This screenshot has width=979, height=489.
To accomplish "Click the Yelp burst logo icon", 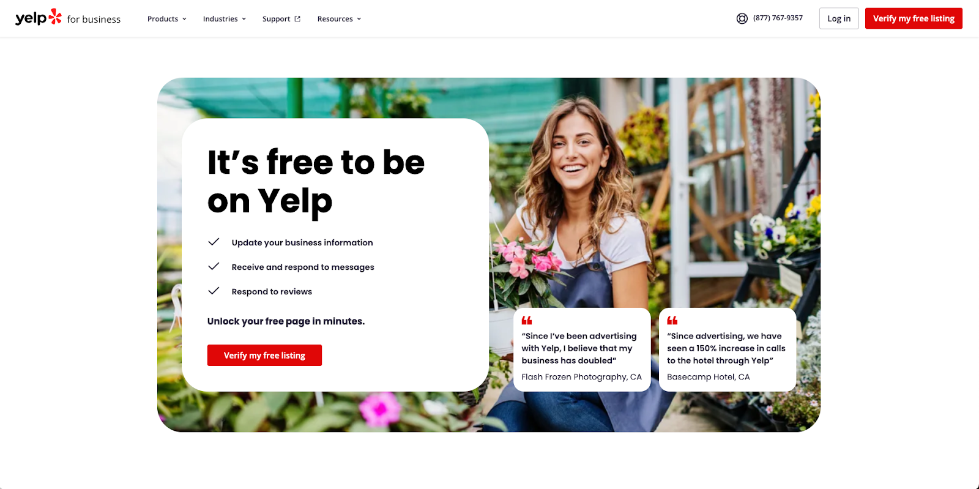I will tap(55, 17).
